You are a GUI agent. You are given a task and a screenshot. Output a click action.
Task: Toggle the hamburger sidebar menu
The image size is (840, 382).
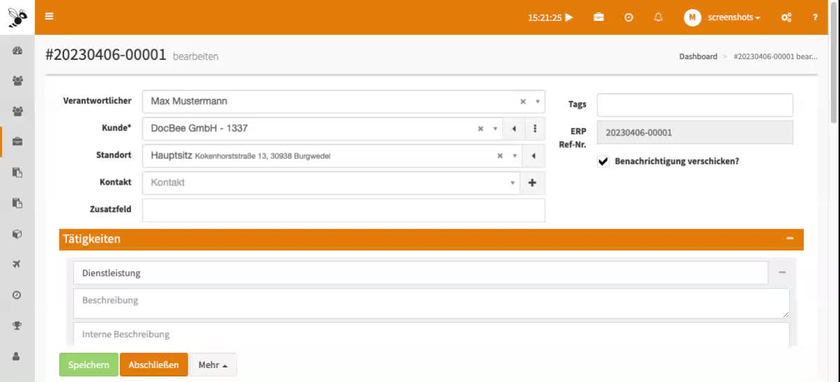pos(49,17)
